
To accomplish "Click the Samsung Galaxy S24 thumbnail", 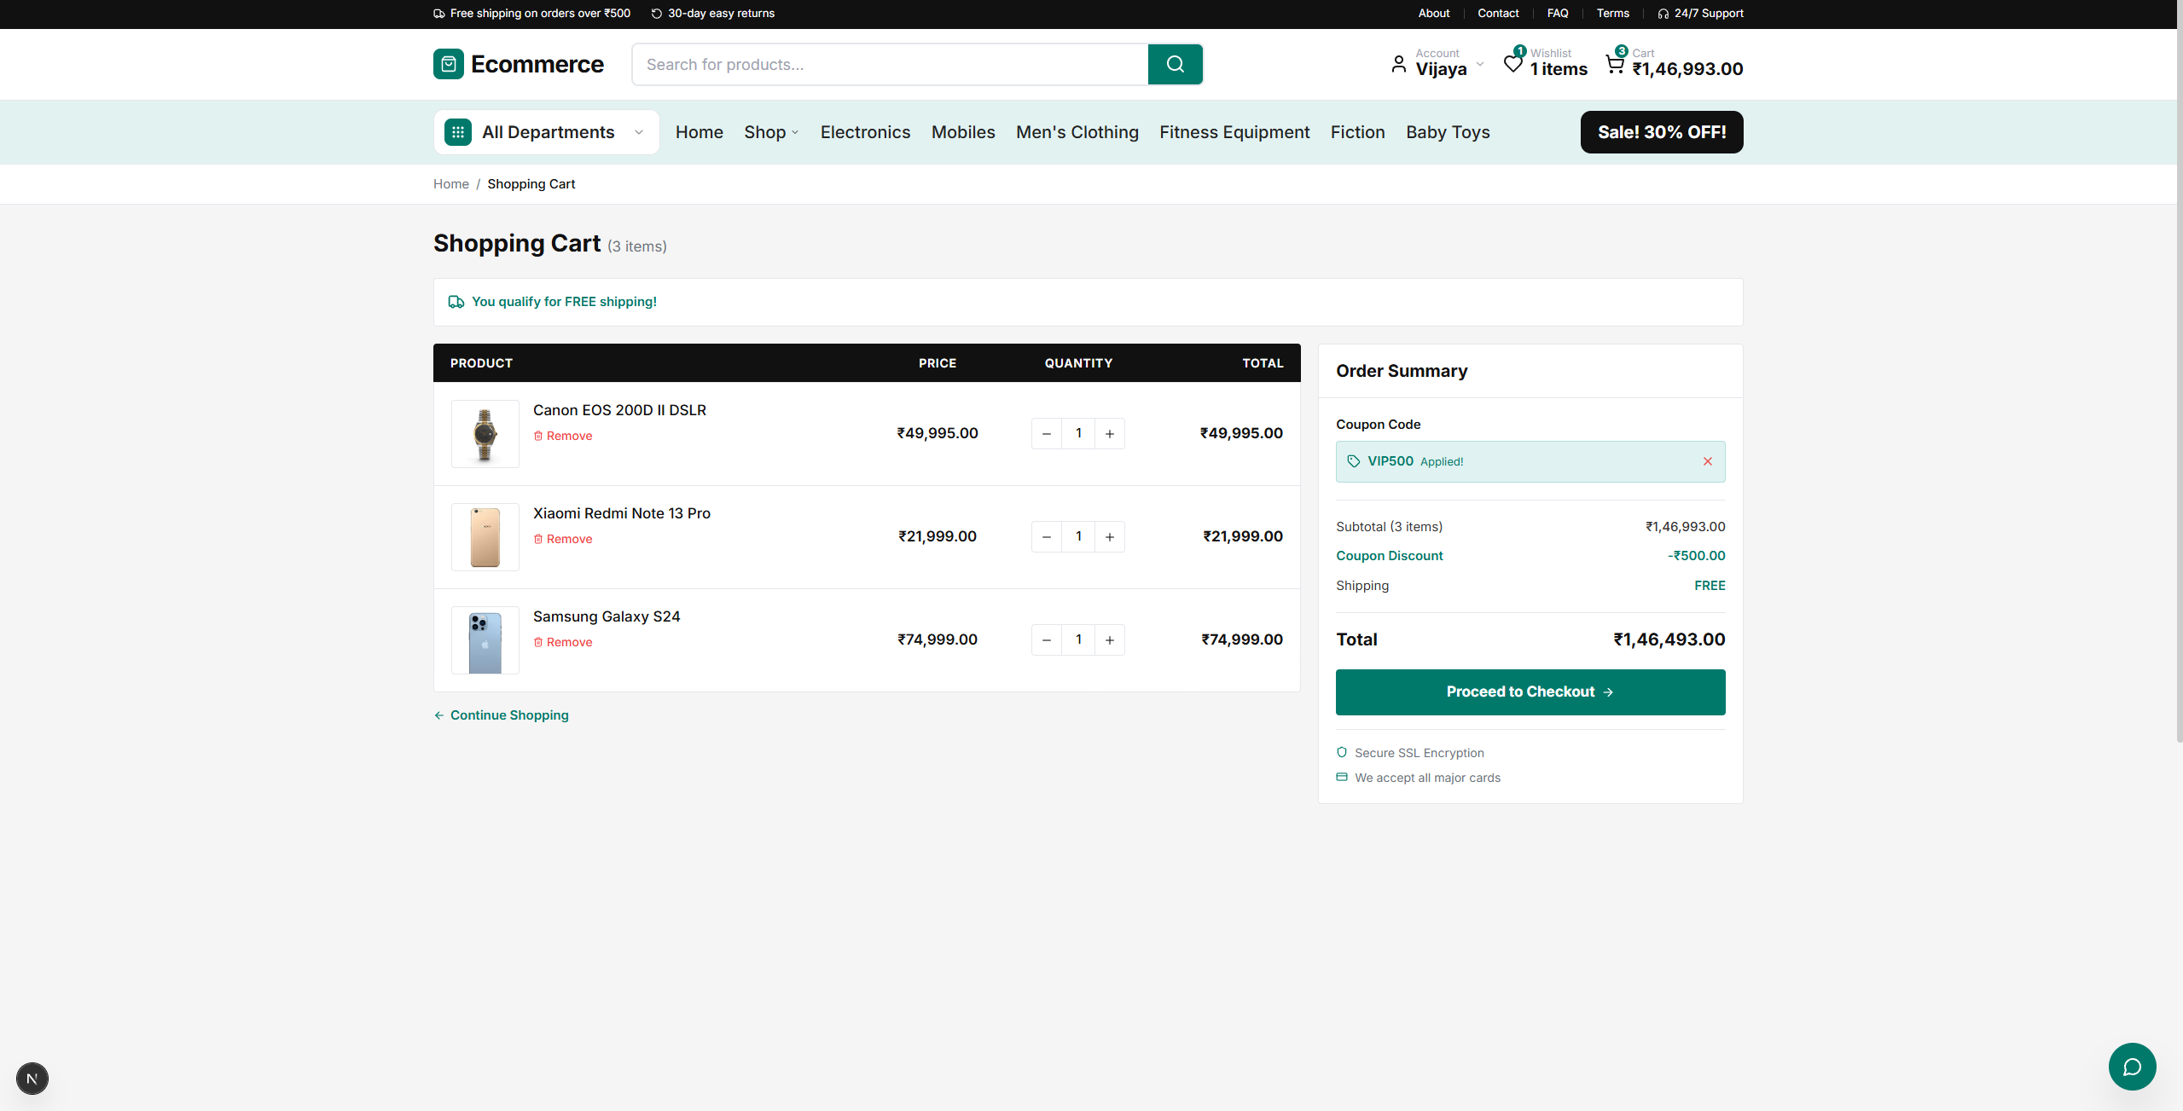I will [x=485, y=640].
